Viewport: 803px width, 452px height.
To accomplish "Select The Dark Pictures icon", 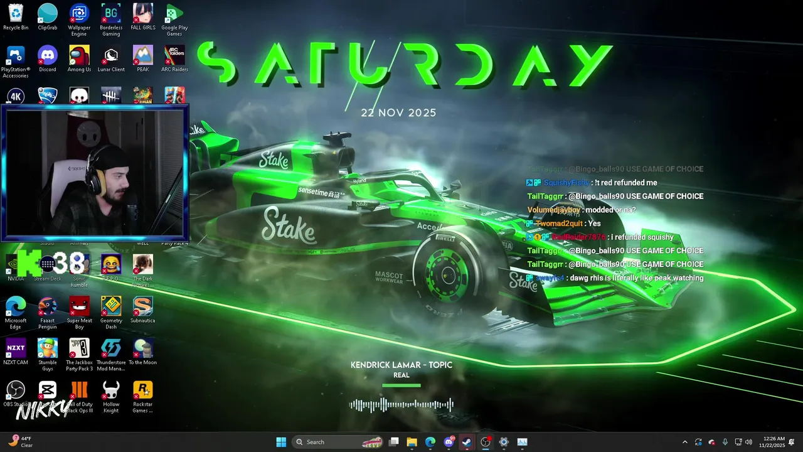I will (x=143, y=271).
